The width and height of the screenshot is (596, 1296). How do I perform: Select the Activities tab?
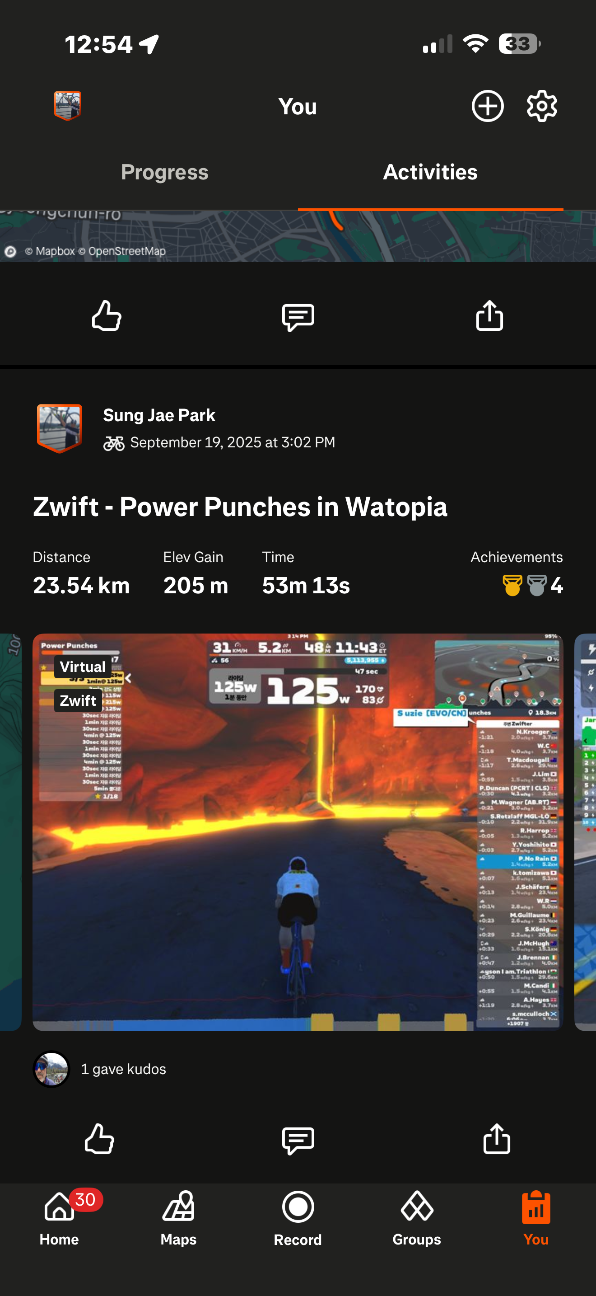(430, 172)
